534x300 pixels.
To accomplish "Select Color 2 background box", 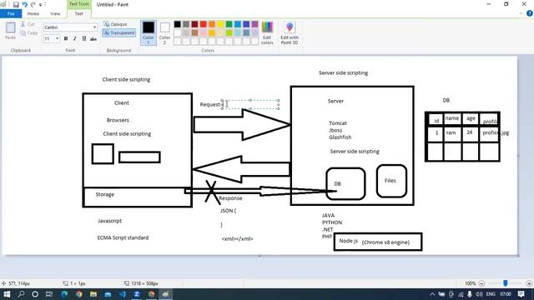I will [165, 32].
